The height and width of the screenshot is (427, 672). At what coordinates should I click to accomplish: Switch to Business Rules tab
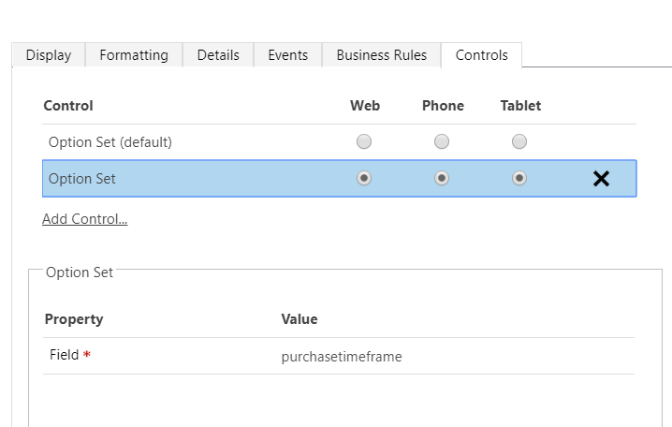point(382,55)
